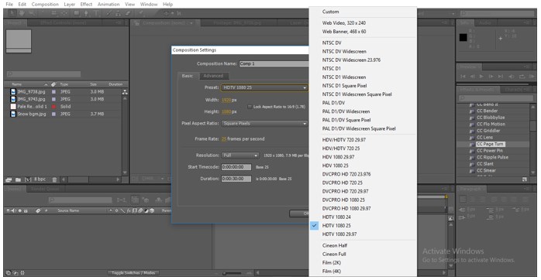Choose HDTV 1080 24 preset

[336, 217]
